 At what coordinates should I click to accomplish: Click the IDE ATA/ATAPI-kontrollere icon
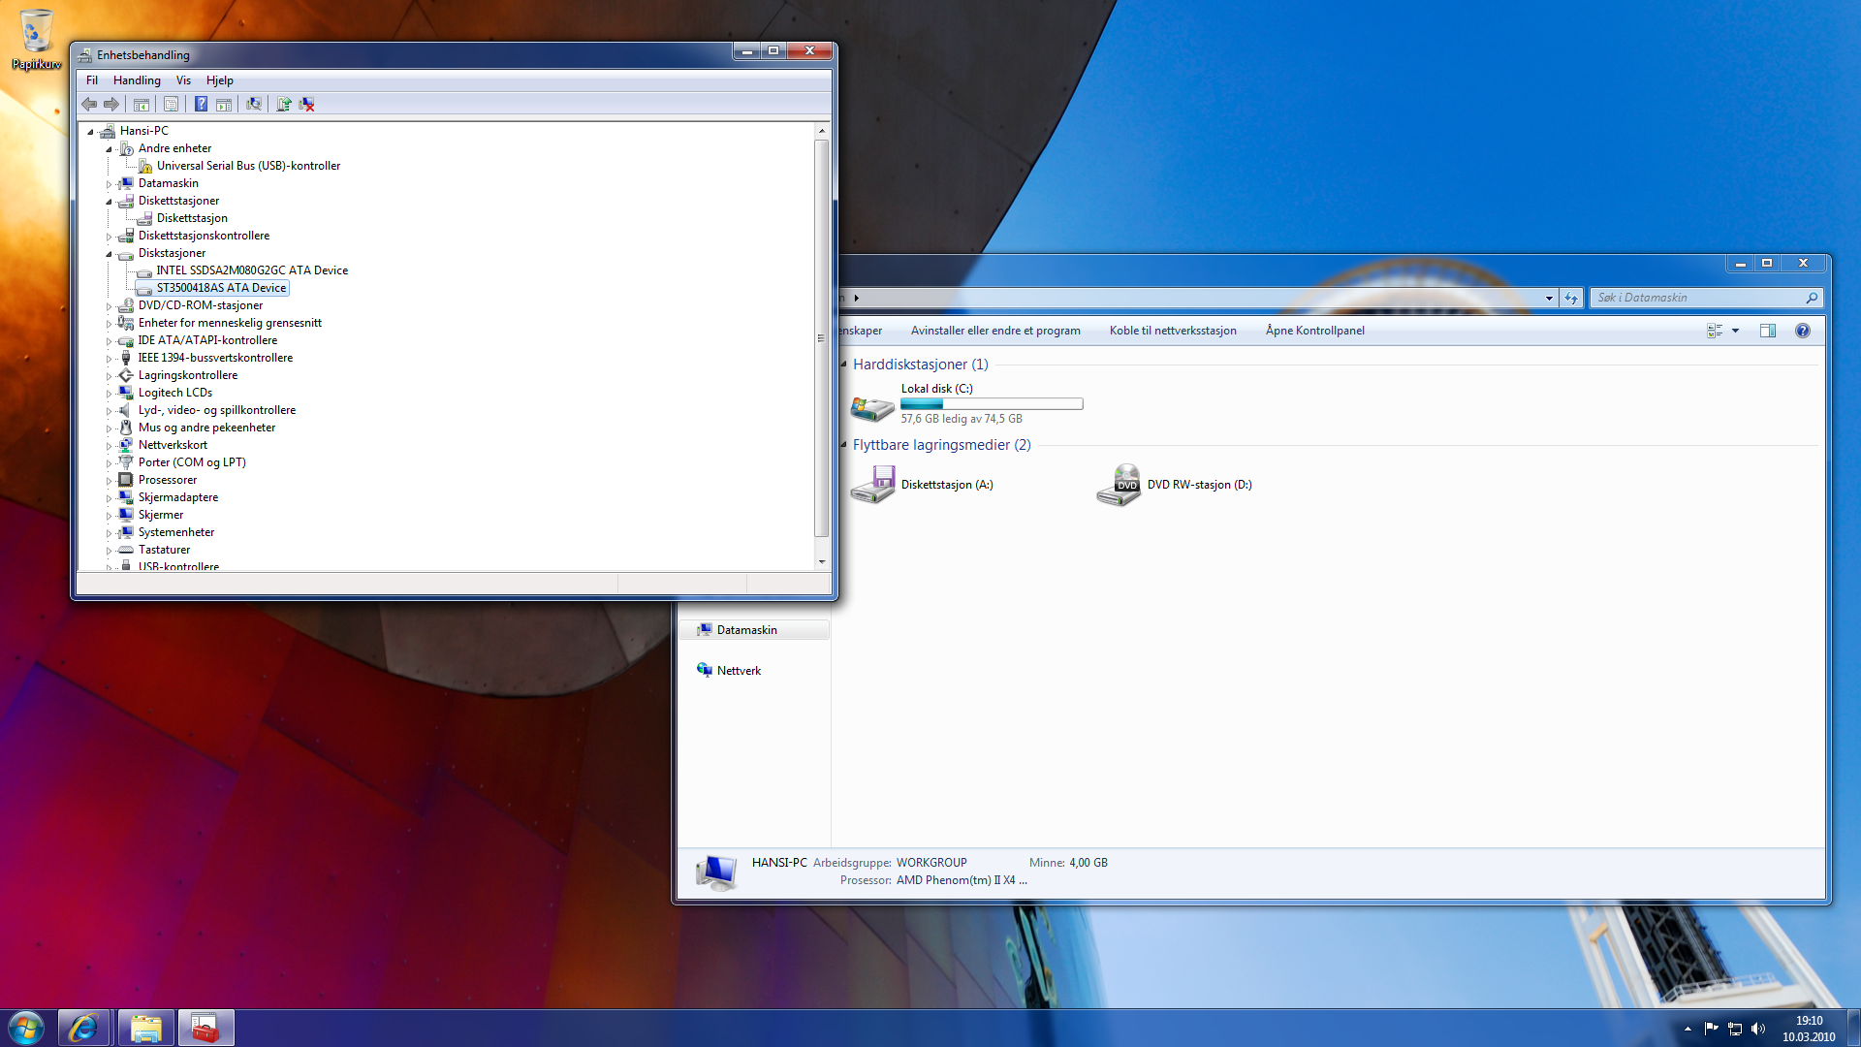tap(125, 340)
